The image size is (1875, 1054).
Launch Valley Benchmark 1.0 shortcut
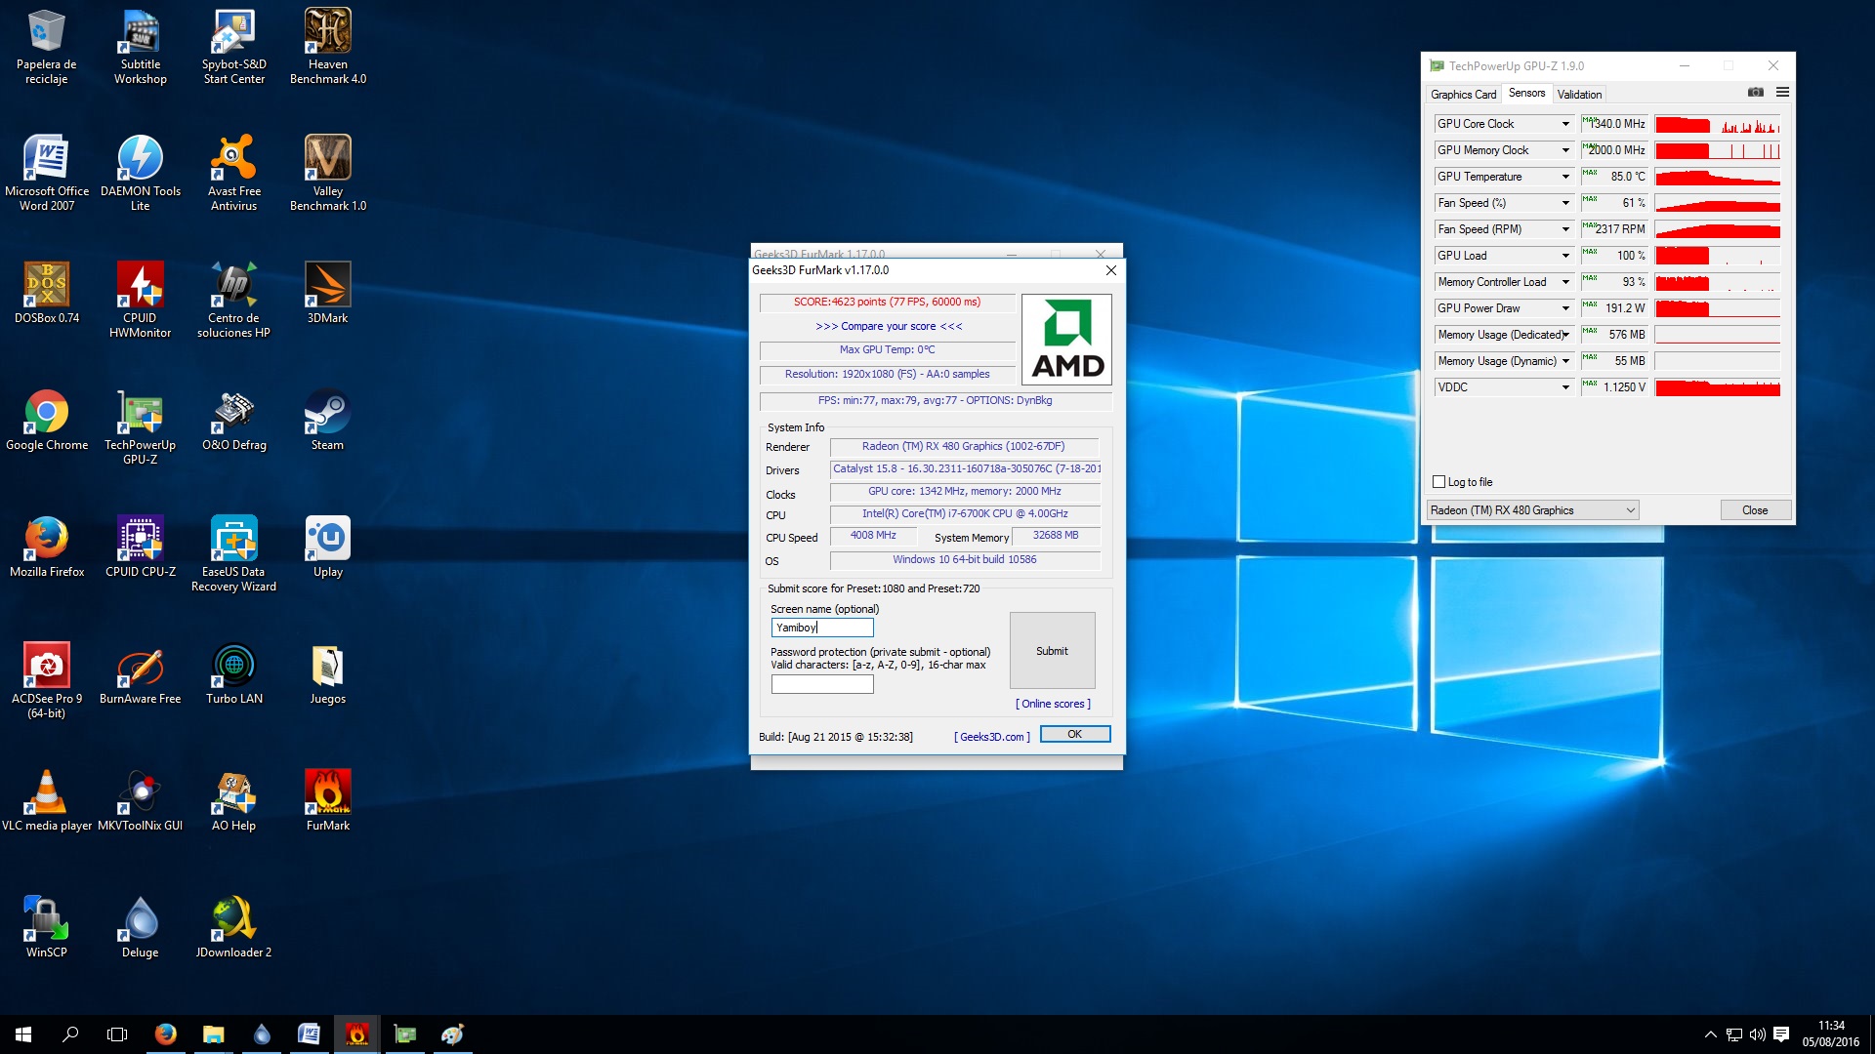pyautogui.click(x=327, y=174)
